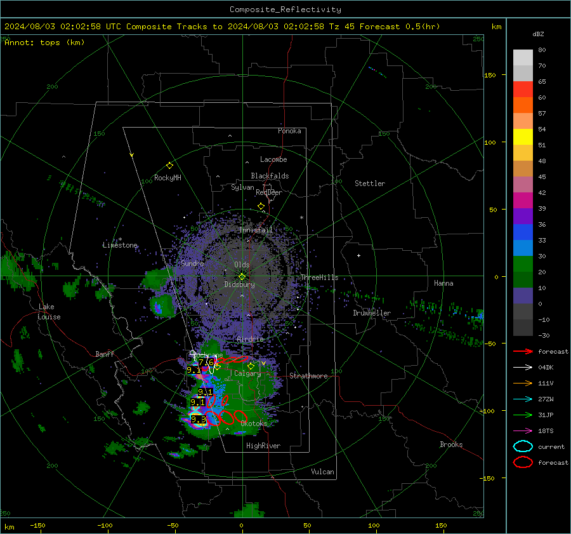Click the Stettler city label
This screenshot has width=571, height=534.
[370, 184]
